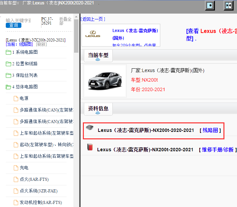Open 多路通信系统(CAN)(左驾驶 document
The image size is (237, 207).
point(47,110)
